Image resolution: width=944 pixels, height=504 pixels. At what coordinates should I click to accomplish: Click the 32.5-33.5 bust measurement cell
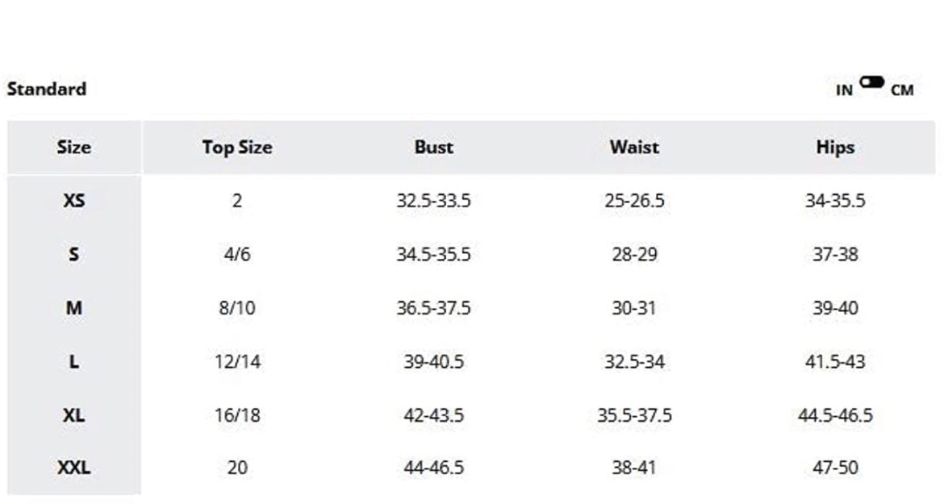[433, 200]
